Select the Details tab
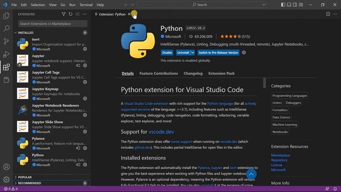The width and height of the screenshot is (341, 192). point(128,74)
